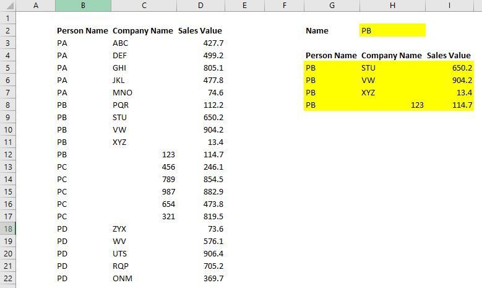Select the MNO company cell
482x288 pixels.
(144, 93)
